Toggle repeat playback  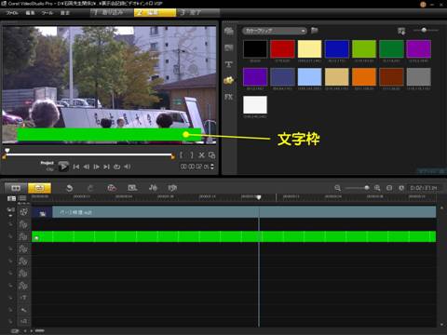click(116, 167)
